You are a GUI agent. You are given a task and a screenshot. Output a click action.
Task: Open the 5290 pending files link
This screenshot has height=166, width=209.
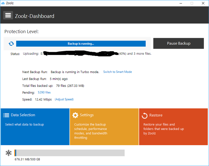tap(44, 92)
